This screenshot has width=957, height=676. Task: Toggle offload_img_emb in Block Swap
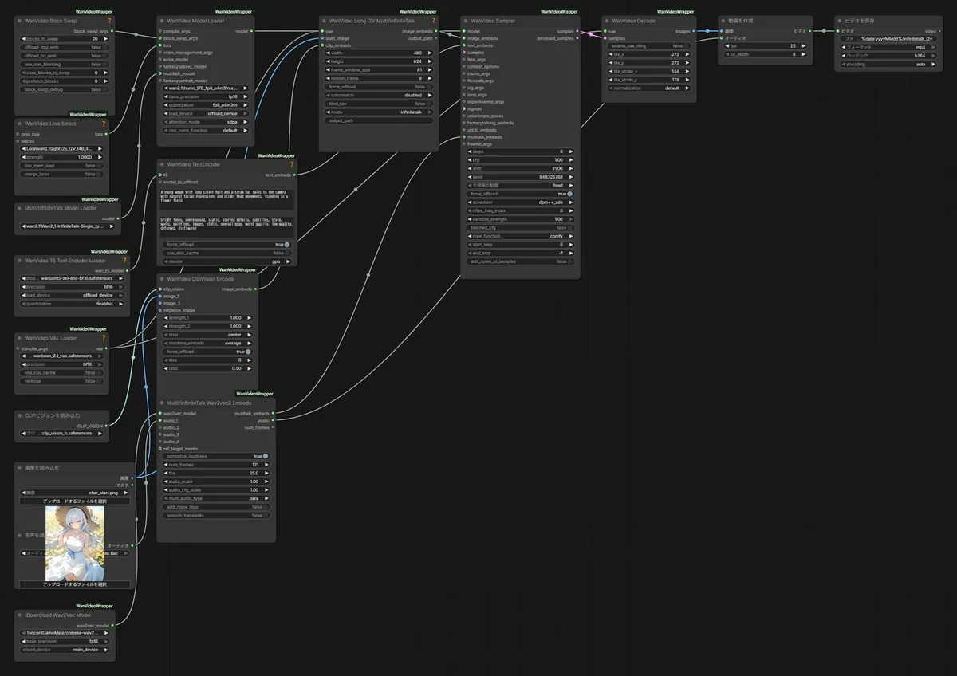pos(64,47)
